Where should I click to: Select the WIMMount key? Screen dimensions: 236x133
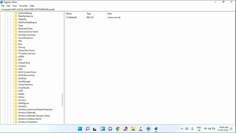24,103
